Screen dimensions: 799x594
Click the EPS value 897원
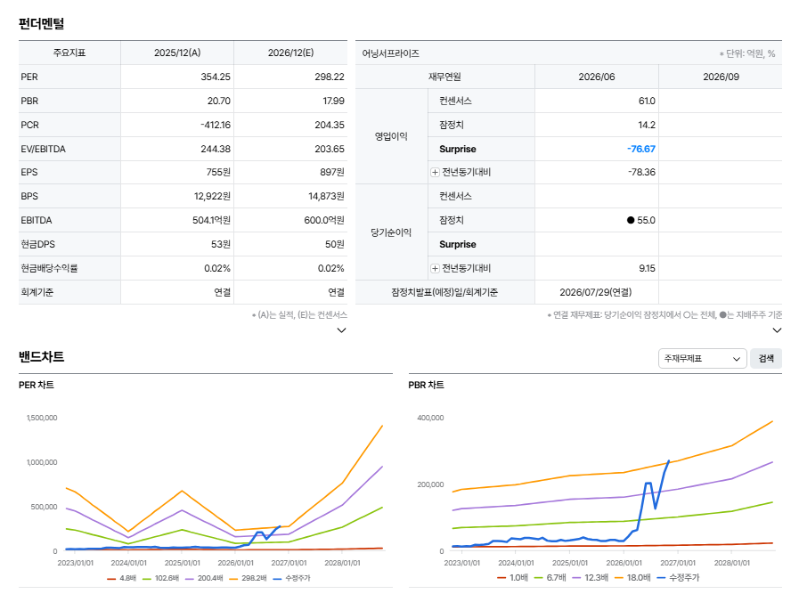(332, 172)
